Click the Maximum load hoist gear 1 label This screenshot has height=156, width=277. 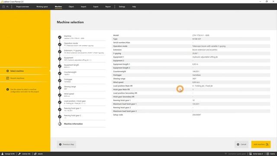125,104
